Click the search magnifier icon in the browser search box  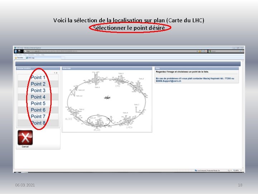[240, 51]
